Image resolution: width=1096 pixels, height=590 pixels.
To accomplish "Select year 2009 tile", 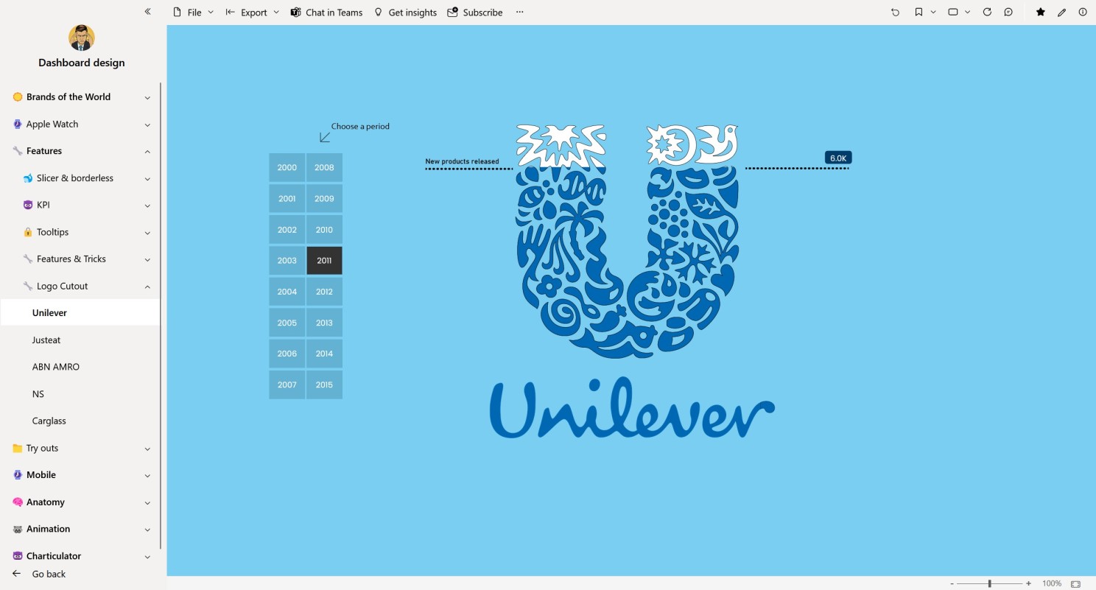I will tap(324, 198).
